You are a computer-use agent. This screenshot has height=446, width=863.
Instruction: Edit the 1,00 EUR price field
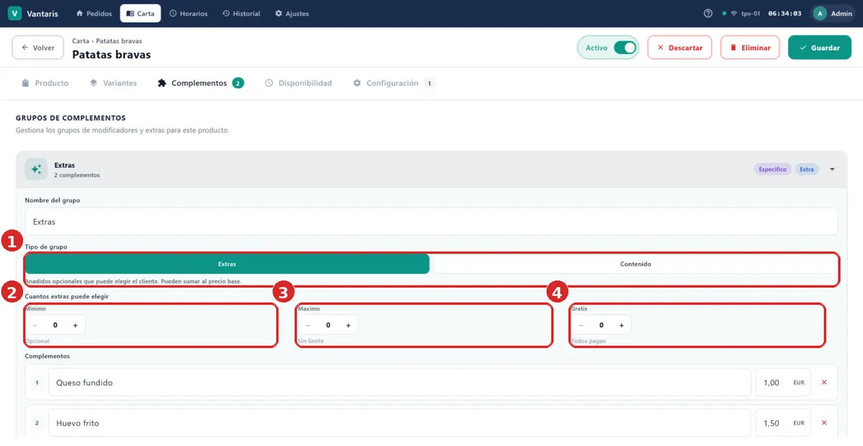click(783, 383)
